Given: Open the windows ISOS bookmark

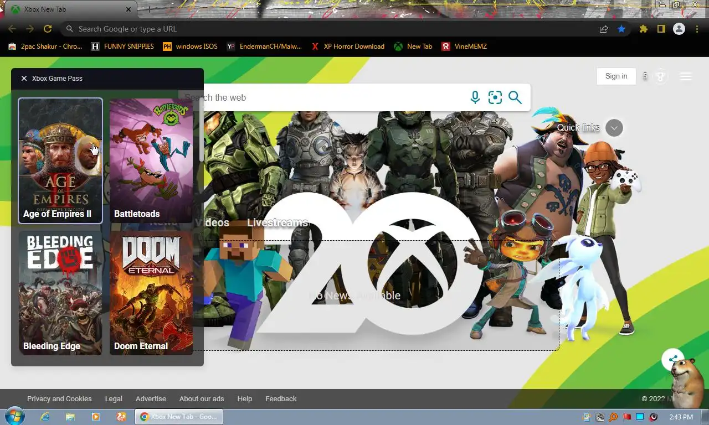Looking at the screenshot, I should [190, 46].
